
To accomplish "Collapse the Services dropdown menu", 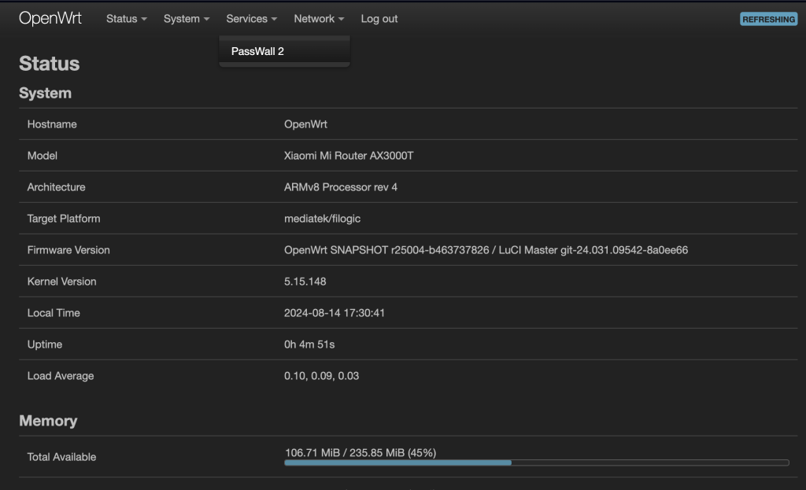I will coord(251,19).
